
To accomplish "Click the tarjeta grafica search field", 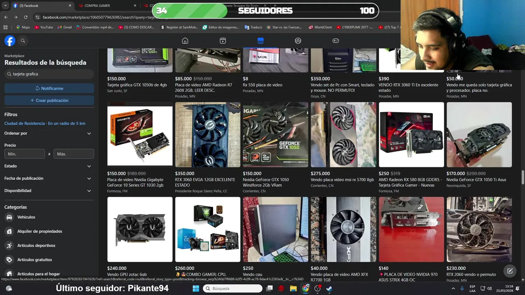I will coord(49,74).
